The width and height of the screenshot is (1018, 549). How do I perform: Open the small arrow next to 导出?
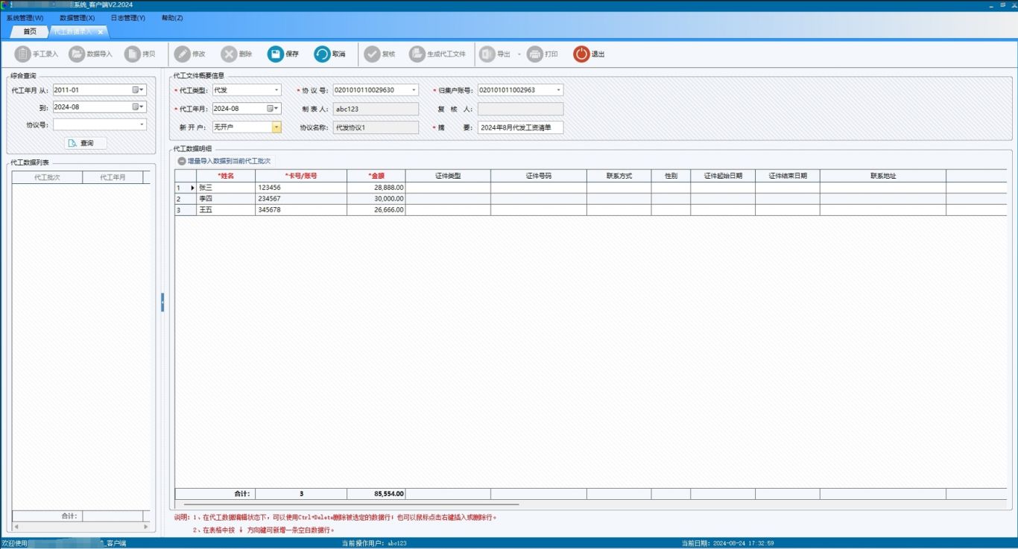coord(519,54)
